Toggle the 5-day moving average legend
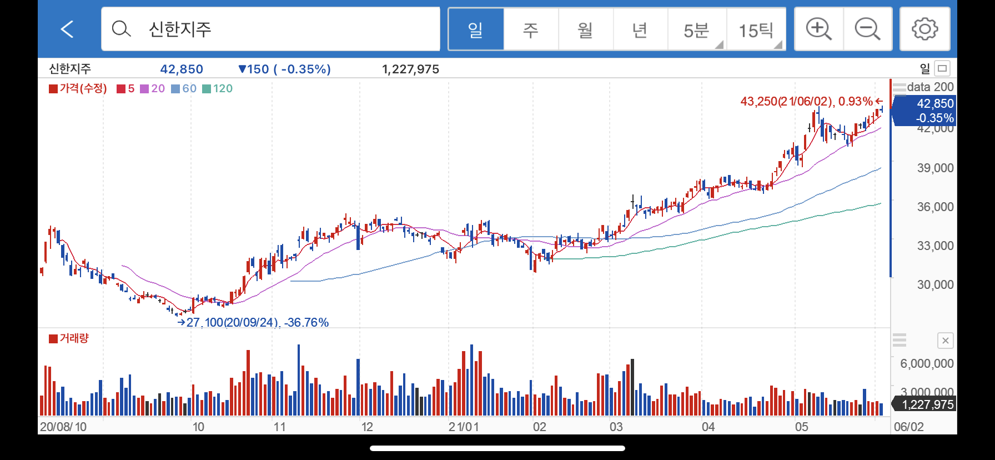995x460 pixels. tap(125, 88)
